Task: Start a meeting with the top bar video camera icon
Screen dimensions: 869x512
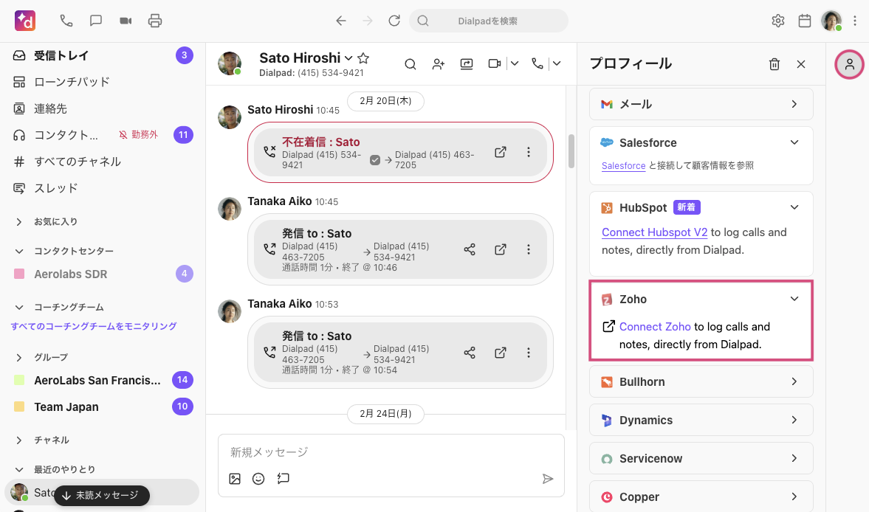Action: click(126, 21)
